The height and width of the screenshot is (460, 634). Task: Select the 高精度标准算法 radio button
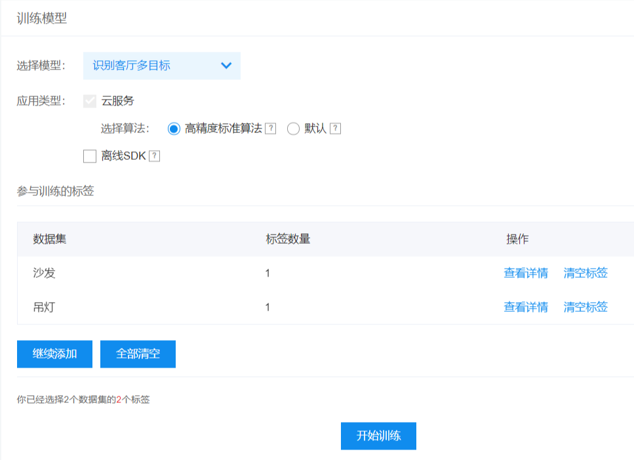click(x=174, y=129)
